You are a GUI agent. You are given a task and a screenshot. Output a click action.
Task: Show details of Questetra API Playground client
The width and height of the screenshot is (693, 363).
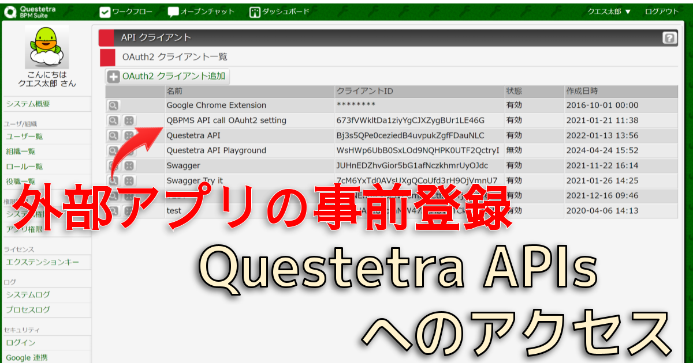(x=114, y=150)
